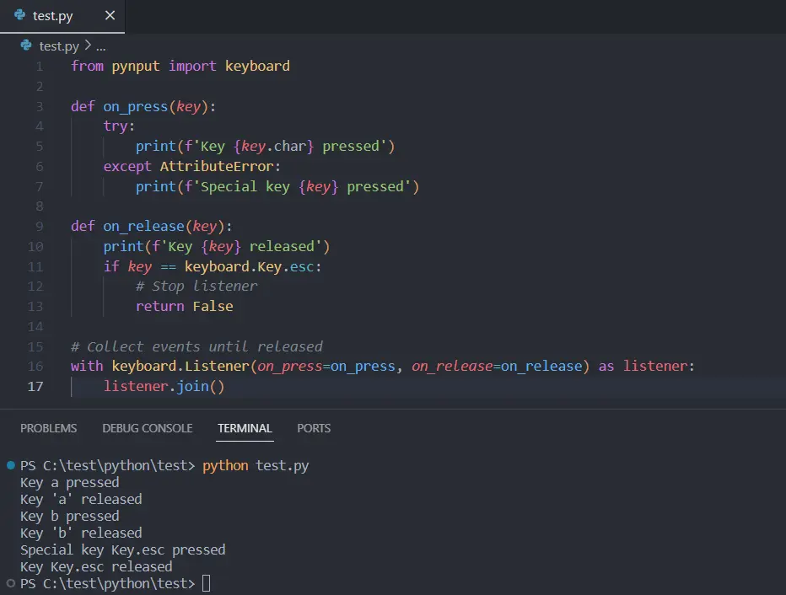
Task: Click the blue decoration beside the python test.py command
Action: point(9,464)
